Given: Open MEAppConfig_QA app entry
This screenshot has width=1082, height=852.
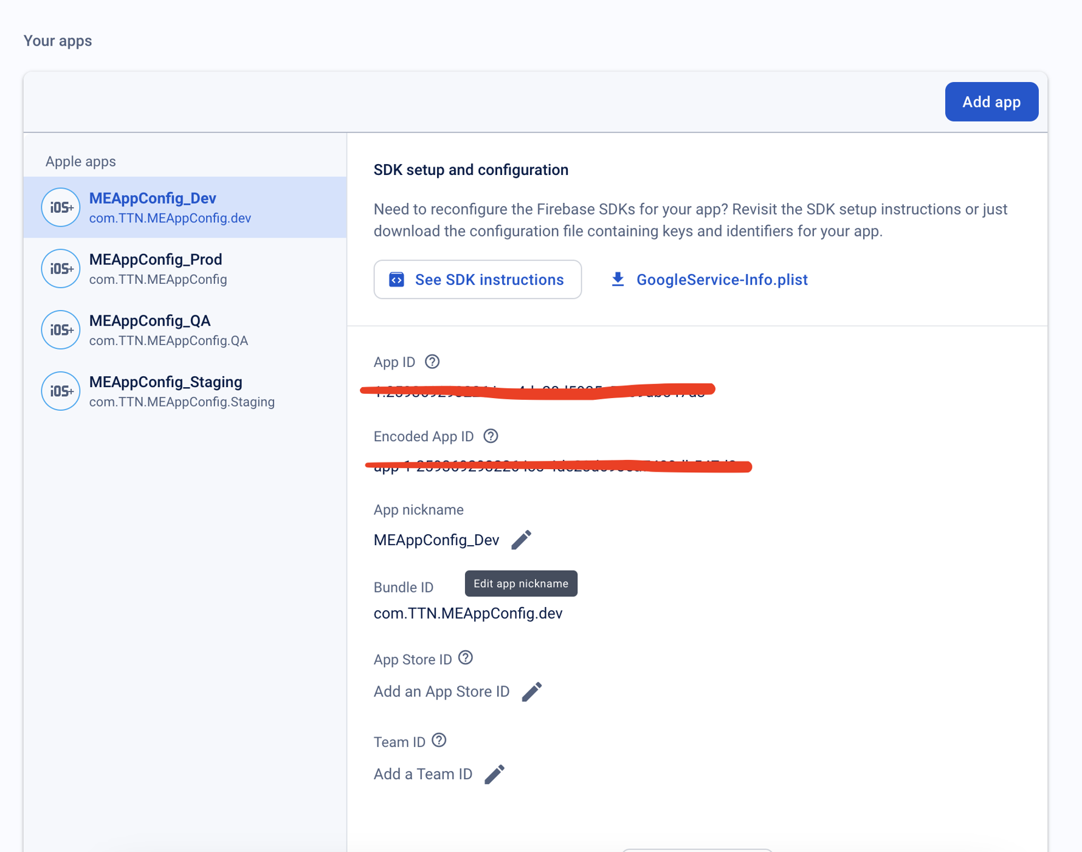Looking at the screenshot, I should (185, 329).
